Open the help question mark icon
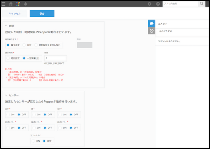 point(158,4)
